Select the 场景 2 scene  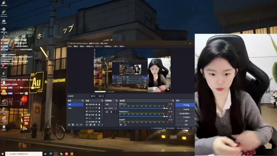click(x=75, y=108)
